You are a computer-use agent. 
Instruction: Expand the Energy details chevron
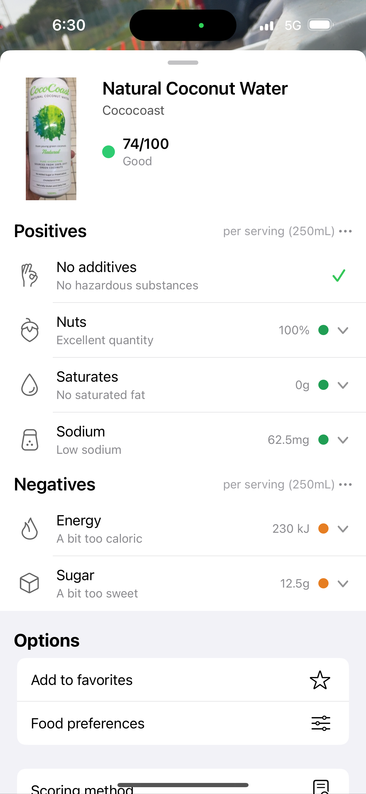pos(343,529)
